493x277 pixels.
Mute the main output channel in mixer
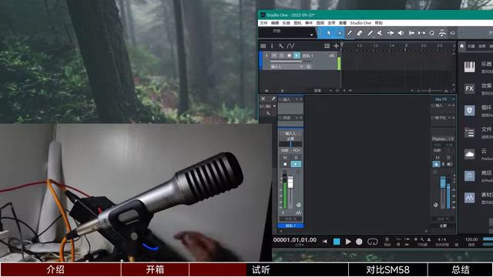[x=438, y=157]
